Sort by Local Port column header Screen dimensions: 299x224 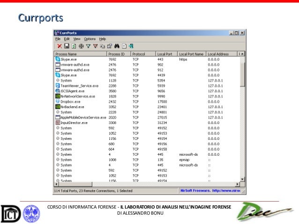pyautogui.click(x=166, y=54)
